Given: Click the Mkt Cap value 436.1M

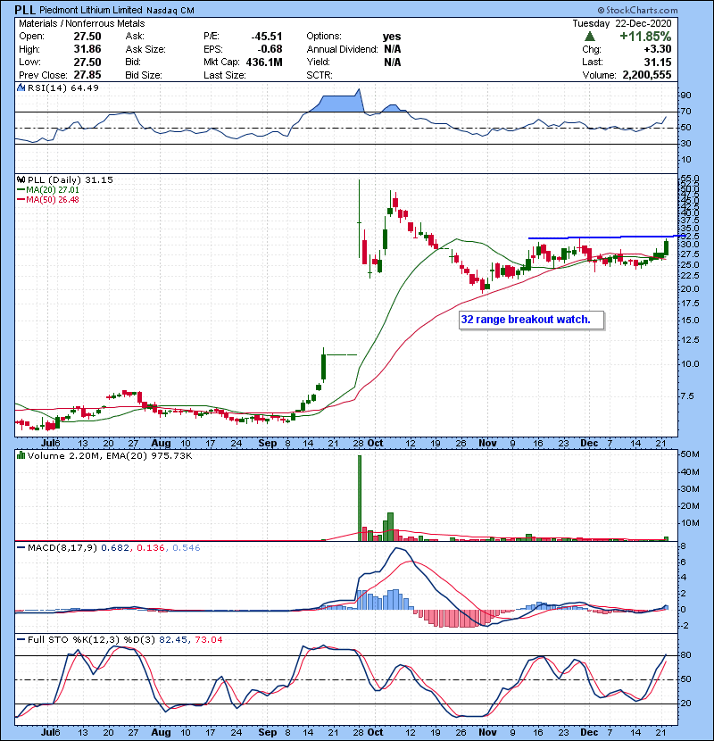Looking at the screenshot, I should point(264,62).
